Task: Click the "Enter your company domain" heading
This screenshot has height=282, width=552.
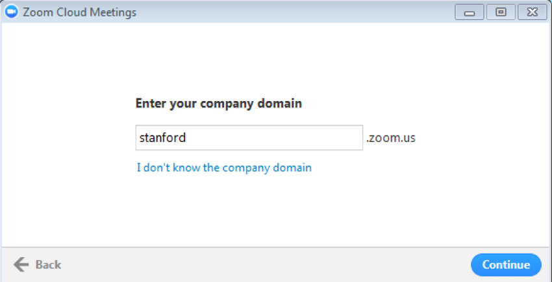Action: click(218, 103)
